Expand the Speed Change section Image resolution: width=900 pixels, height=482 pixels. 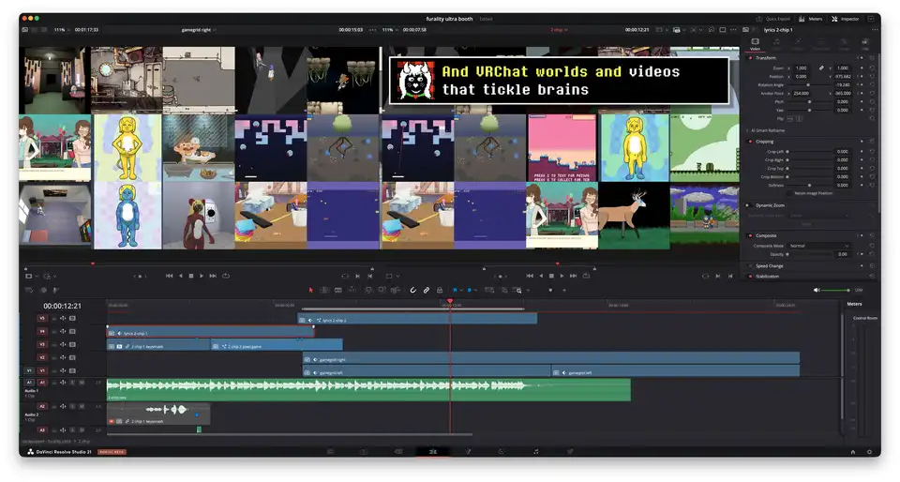pos(769,266)
